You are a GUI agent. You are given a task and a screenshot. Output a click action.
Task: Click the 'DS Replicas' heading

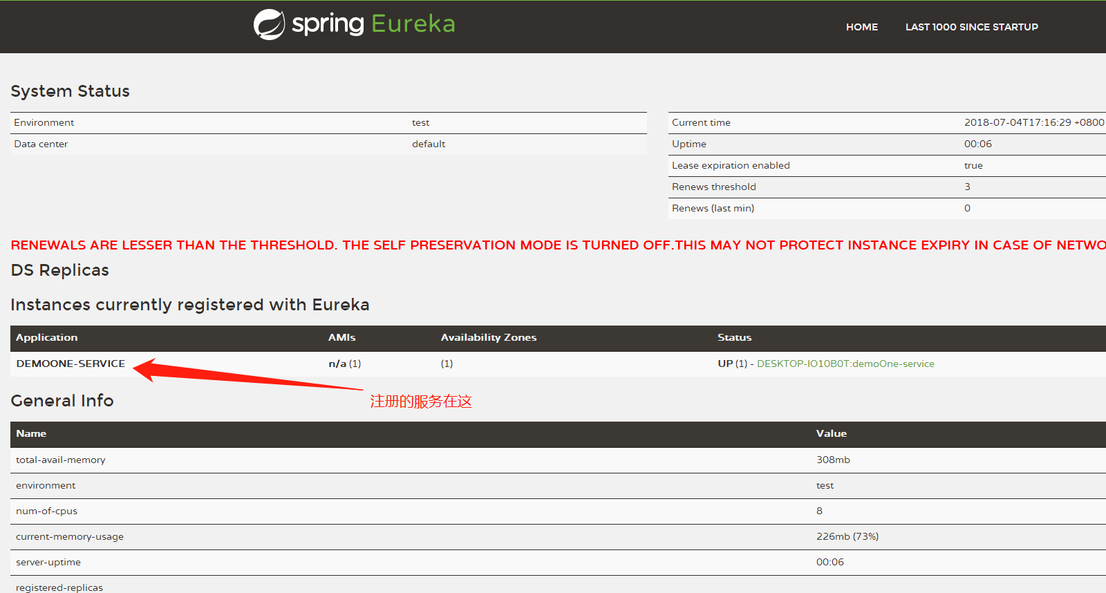59,270
